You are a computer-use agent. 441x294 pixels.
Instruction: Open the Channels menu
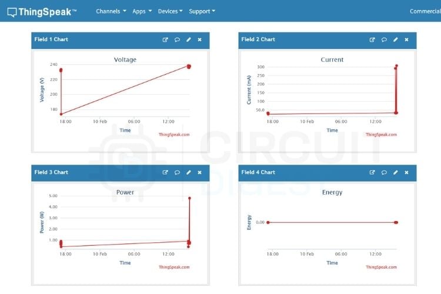[111, 11]
